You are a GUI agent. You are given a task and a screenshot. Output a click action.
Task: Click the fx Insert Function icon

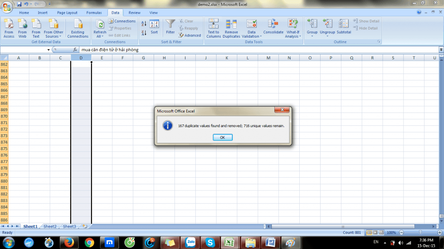tap(75, 50)
